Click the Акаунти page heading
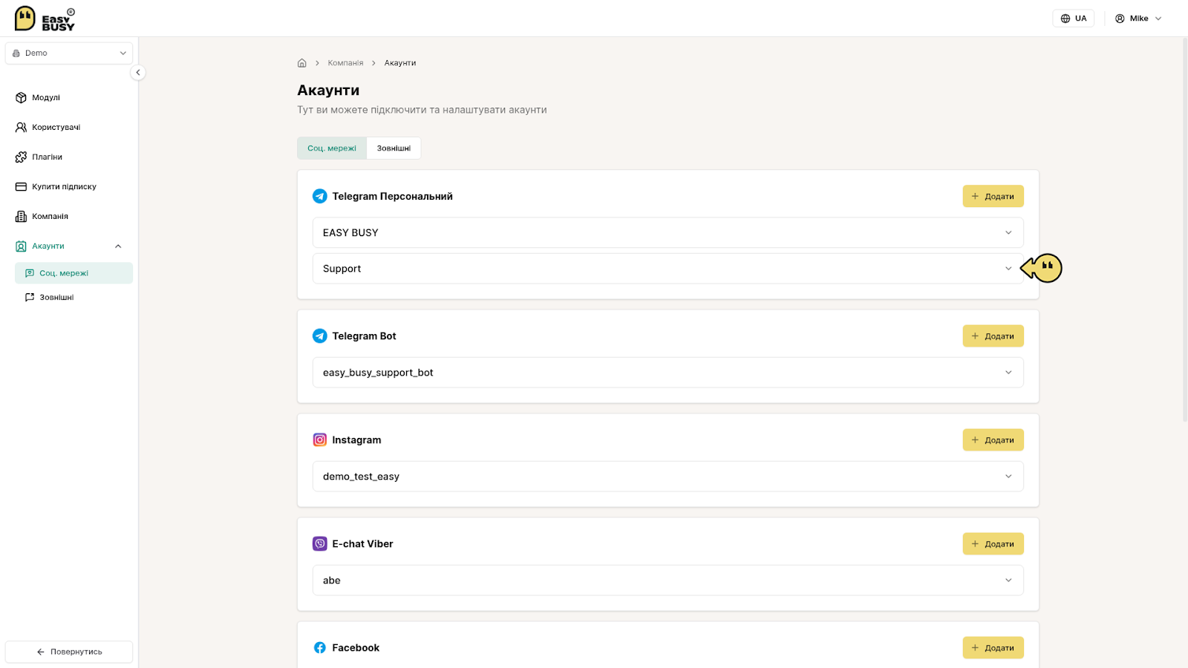1188x668 pixels. pyautogui.click(x=328, y=90)
